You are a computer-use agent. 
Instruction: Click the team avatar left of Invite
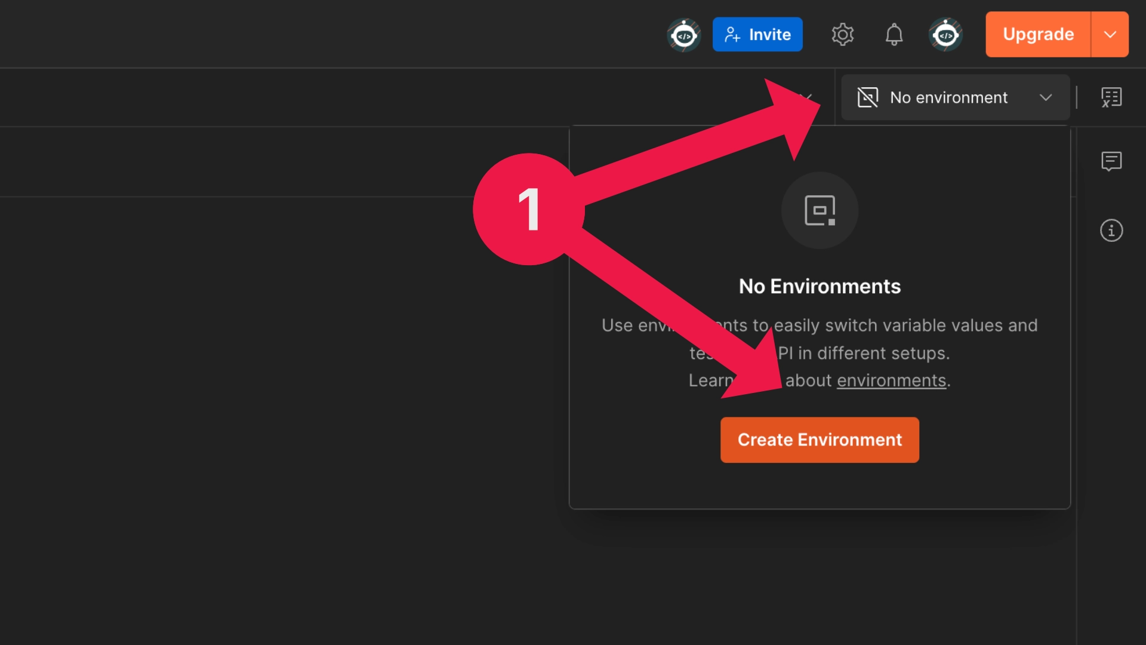[683, 35]
